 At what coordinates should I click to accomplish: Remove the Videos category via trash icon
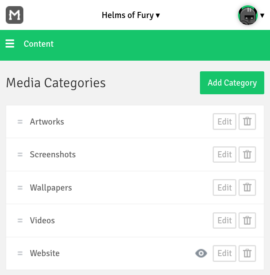click(x=247, y=220)
